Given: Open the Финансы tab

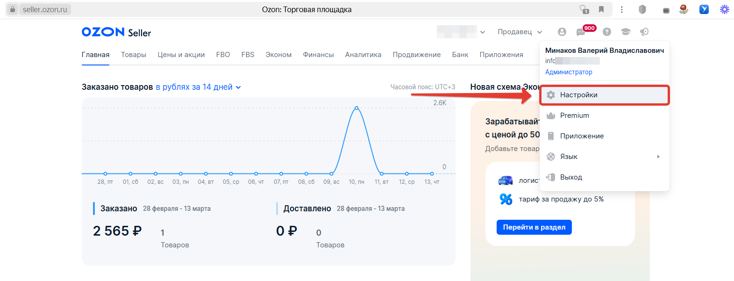Looking at the screenshot, I should 319,55.
